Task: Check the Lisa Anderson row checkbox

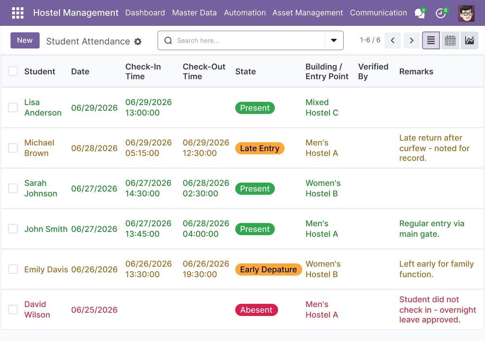Action: [13, 107]
